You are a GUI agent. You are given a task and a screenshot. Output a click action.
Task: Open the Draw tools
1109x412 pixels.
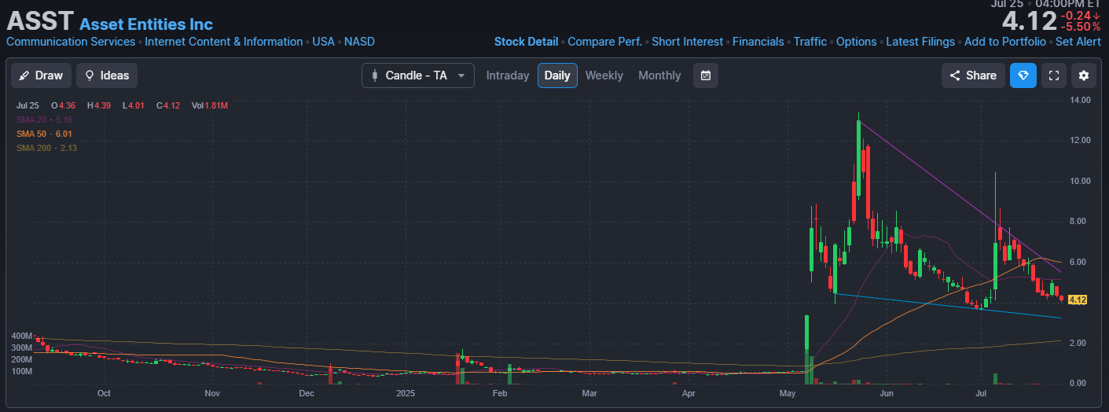41,75
